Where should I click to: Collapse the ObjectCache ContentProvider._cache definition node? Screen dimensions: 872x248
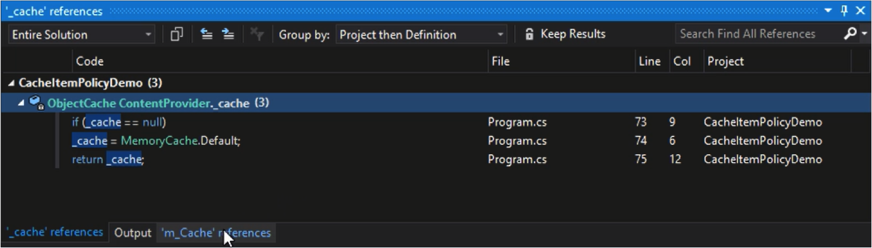[22, 103]
